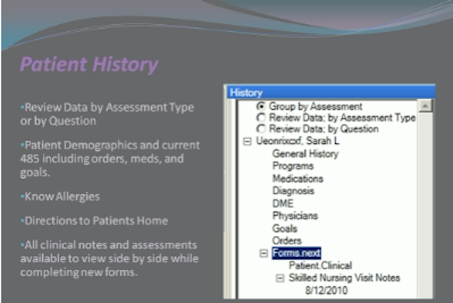This screenshot has height=303, width=453.
Task: Collapse Skilled Nursing Visit Notes node
Action: point(280,278)
